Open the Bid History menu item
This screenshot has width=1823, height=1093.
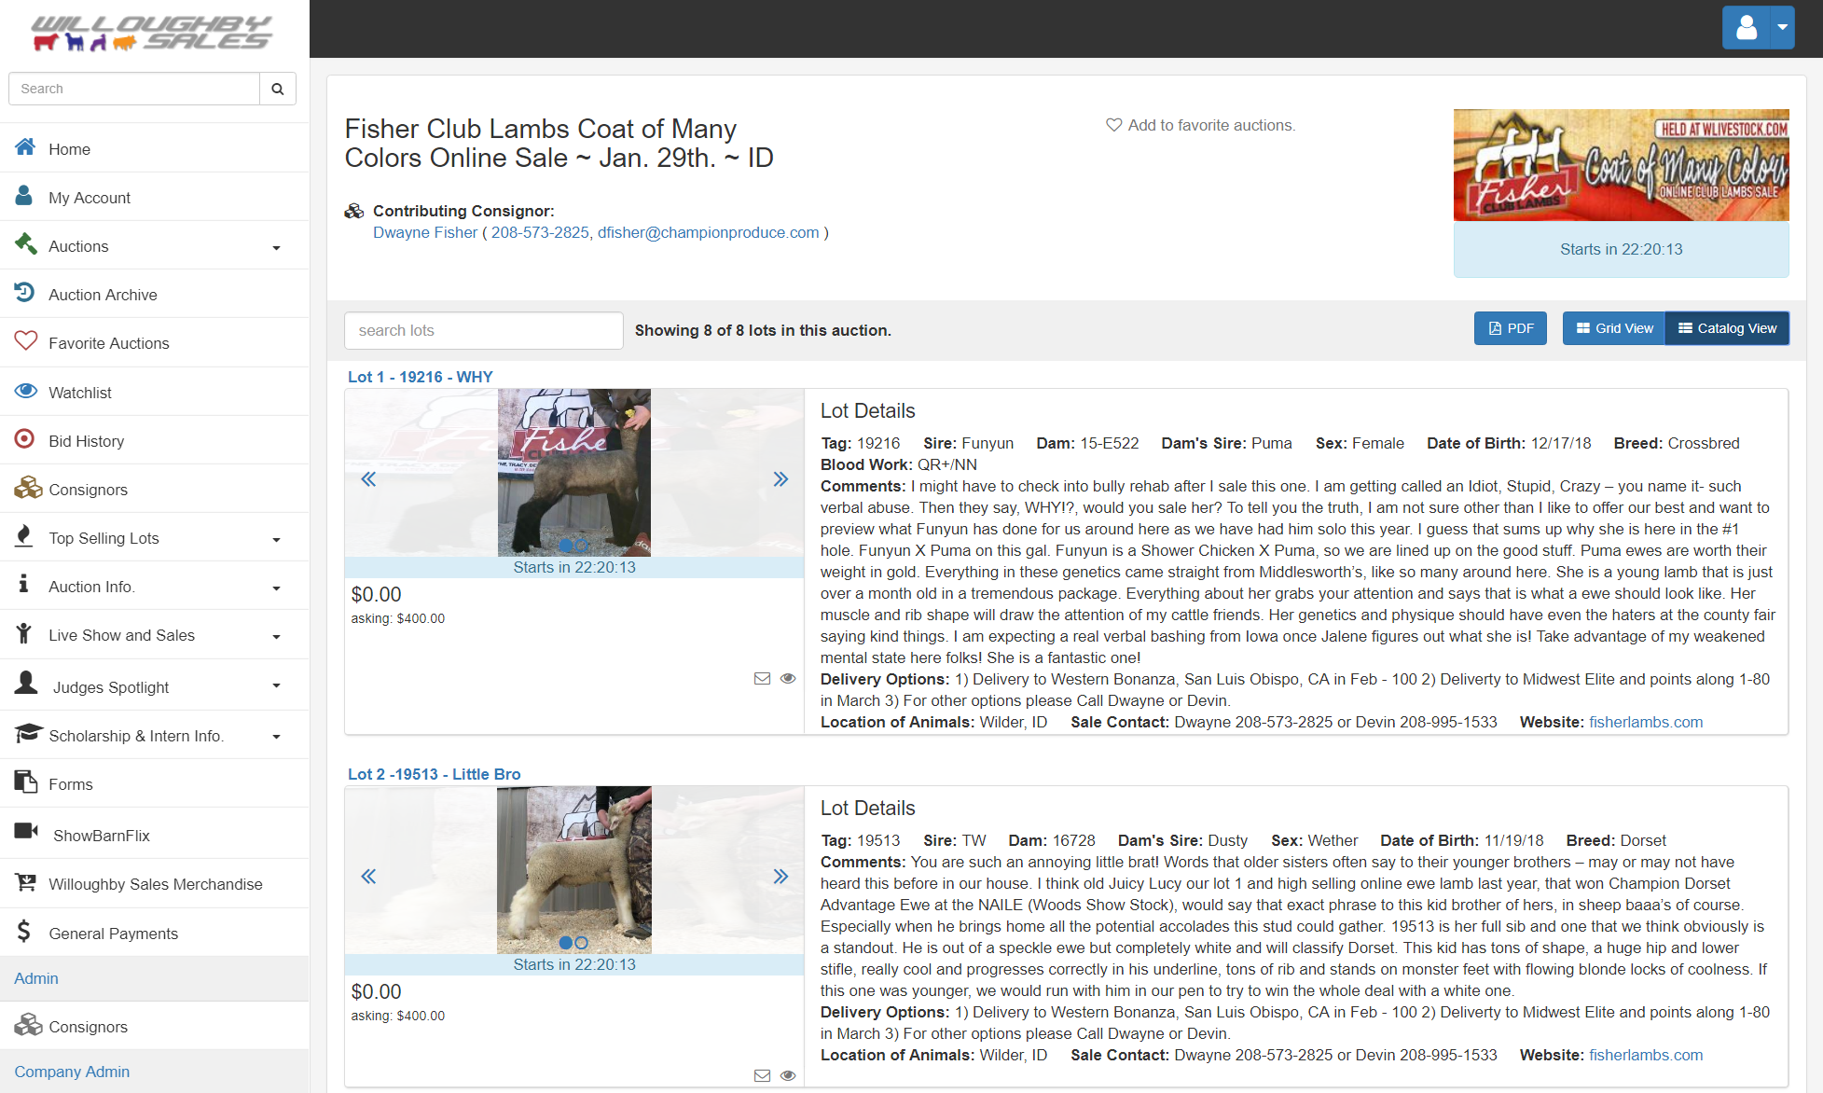[155, 441]
